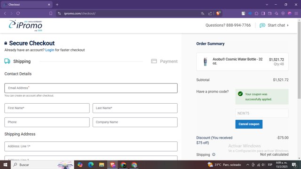Open the Leo AI sparkle icon
This screenshot has width=301, height=169.
point(276,14)
